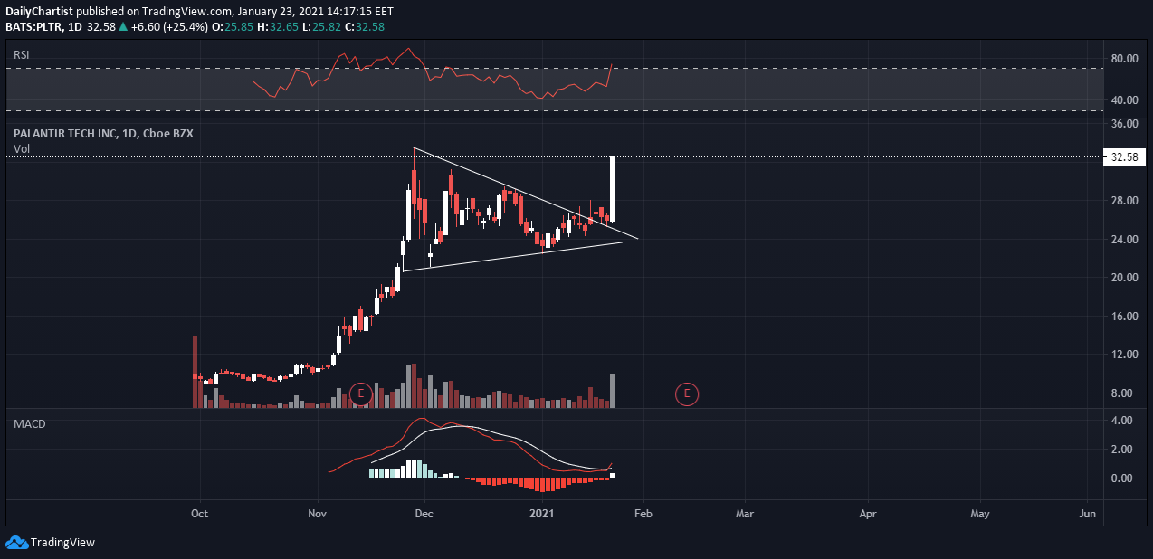The width and height of the screenshot is (1153, 559).
Task: Click the 28.00 price scale value
Action: (1124, 201)
